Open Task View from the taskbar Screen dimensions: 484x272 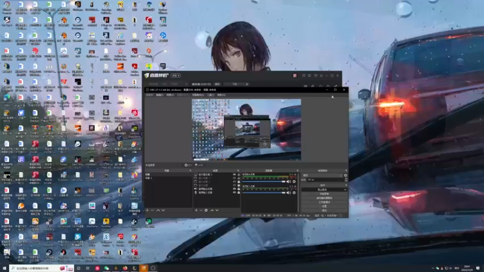coord(88,268)
